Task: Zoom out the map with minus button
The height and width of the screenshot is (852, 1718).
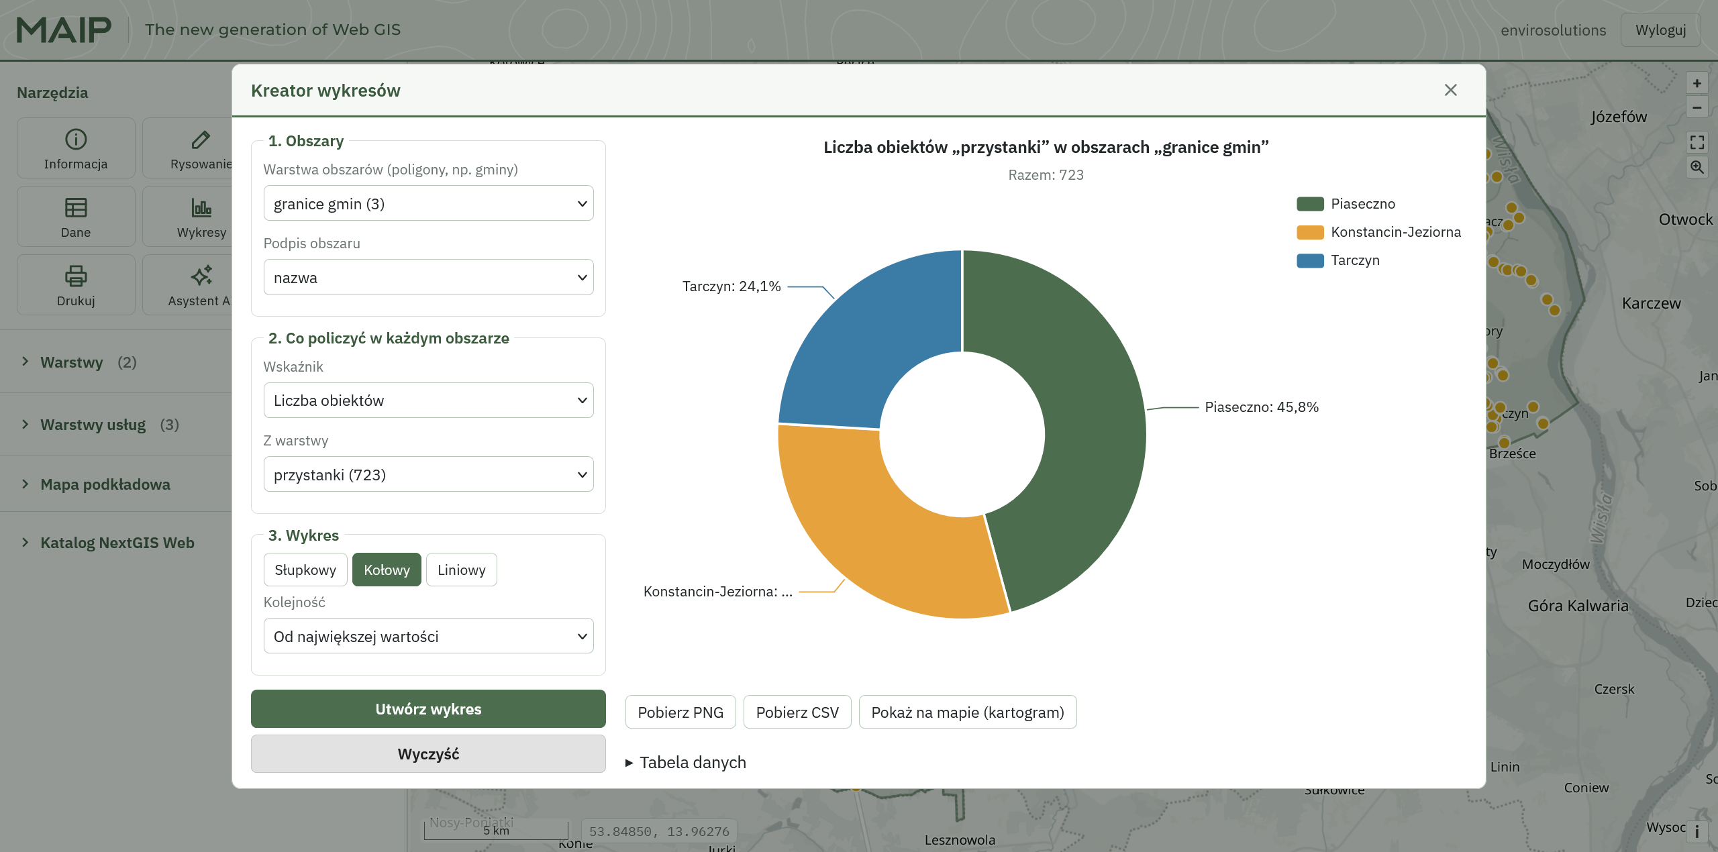Action: (1697, 107)
